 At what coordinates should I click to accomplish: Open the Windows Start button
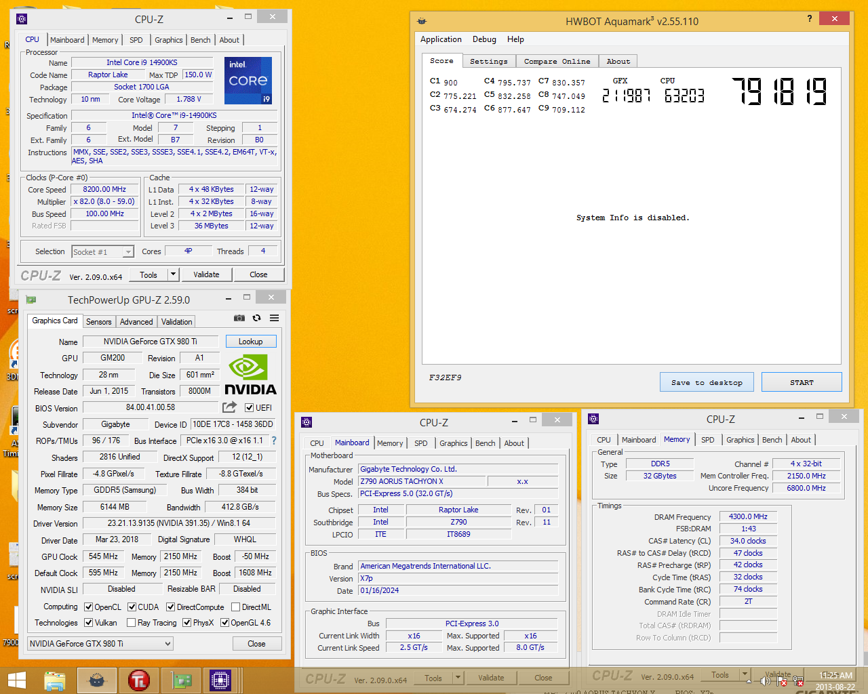click(x=16, y=680)
